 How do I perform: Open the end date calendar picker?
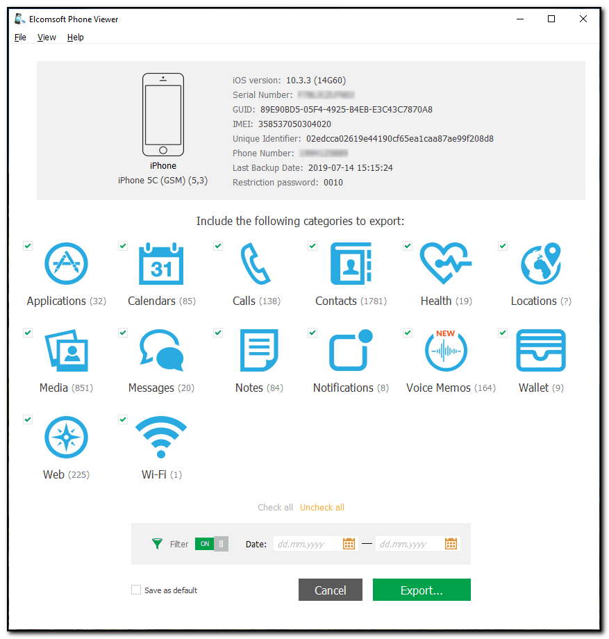[x=451, y=544]
